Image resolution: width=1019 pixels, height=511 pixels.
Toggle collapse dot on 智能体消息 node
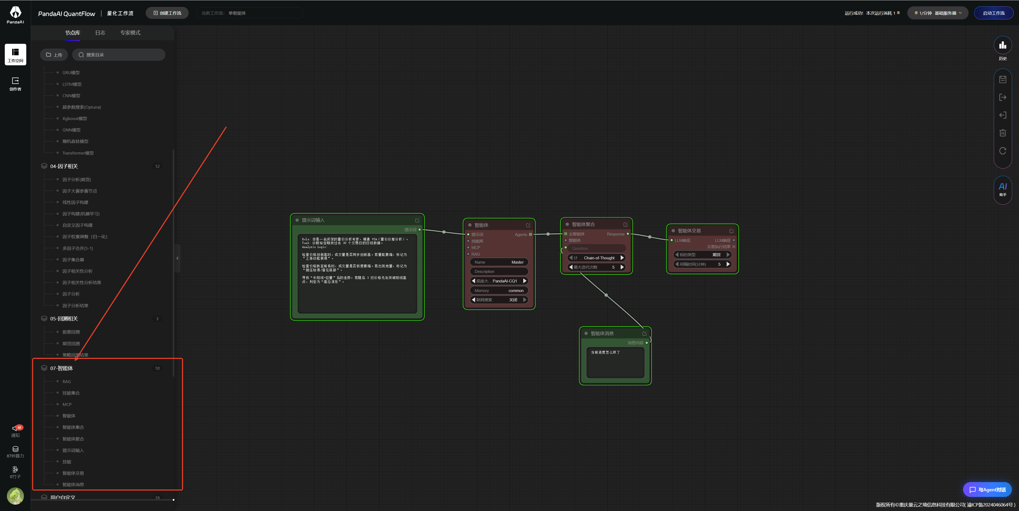point(586,333)
